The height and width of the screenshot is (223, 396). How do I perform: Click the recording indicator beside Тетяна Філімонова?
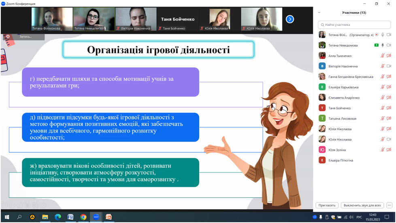[x=377, y=35]
